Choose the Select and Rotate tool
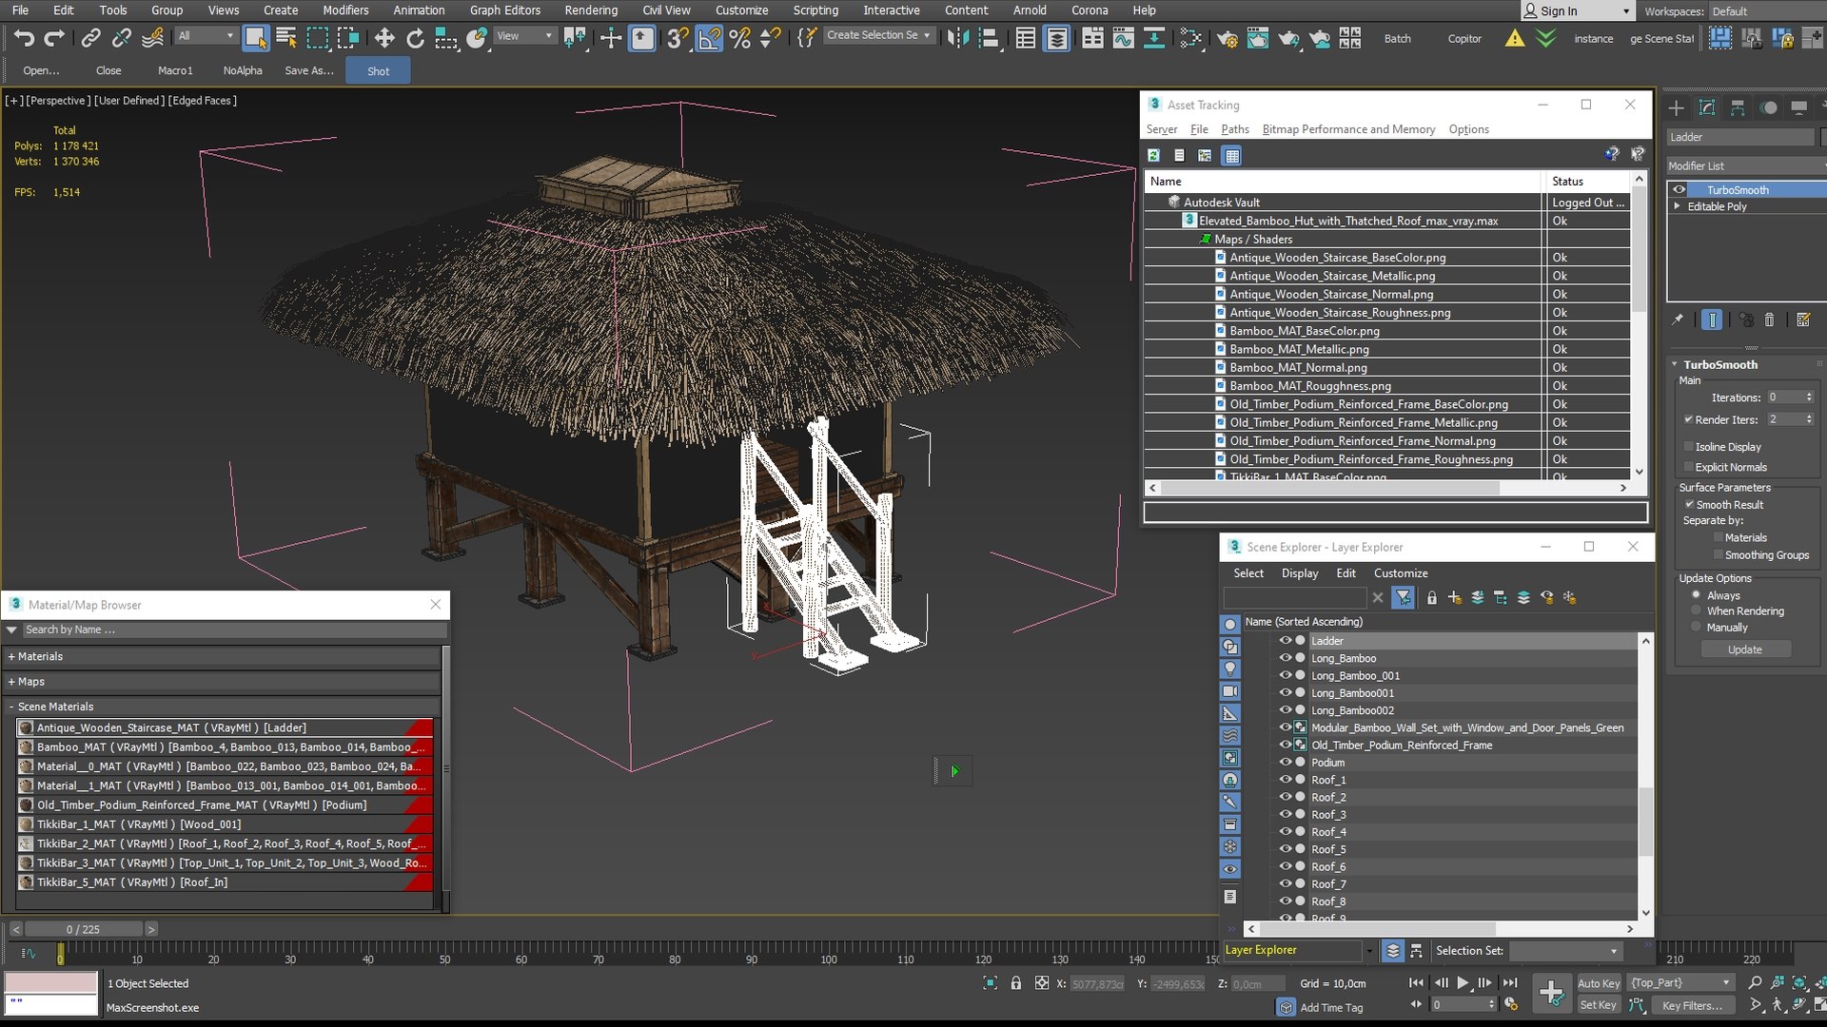 pyautogui.click(x=415, y=38)
